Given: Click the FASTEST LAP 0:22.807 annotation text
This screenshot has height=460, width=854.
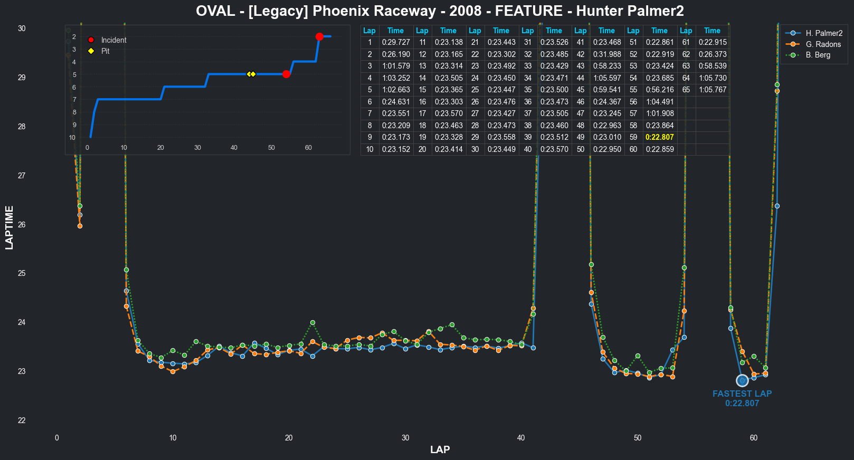Looking at the screenshot, I should click(x=742, y=398).
